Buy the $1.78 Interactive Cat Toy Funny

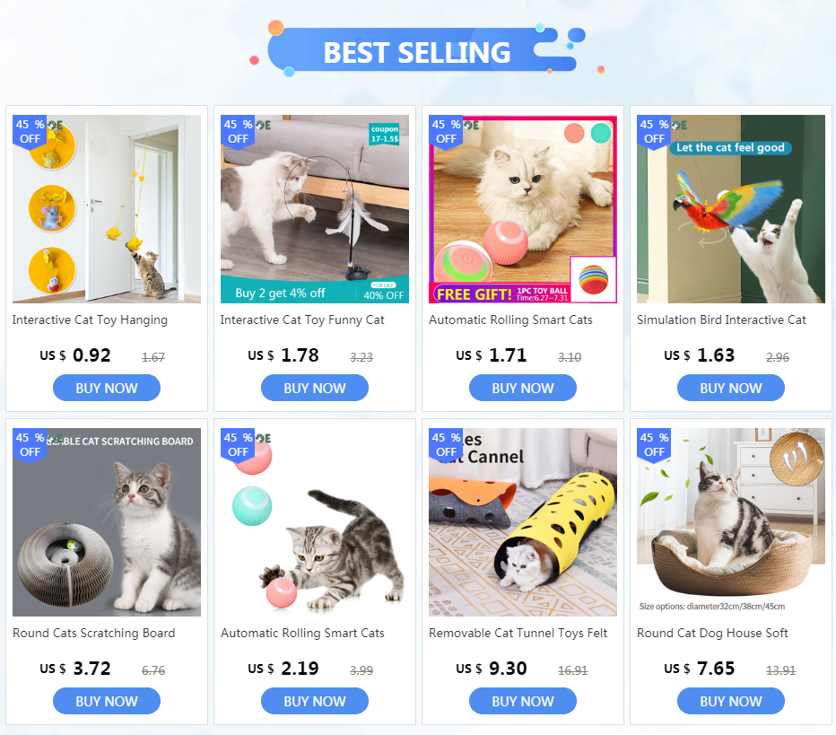[315, 388]
